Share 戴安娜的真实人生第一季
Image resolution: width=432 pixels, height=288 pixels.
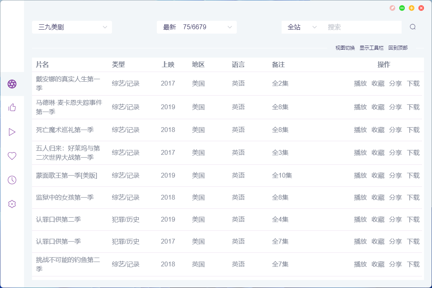click(395, 84)
